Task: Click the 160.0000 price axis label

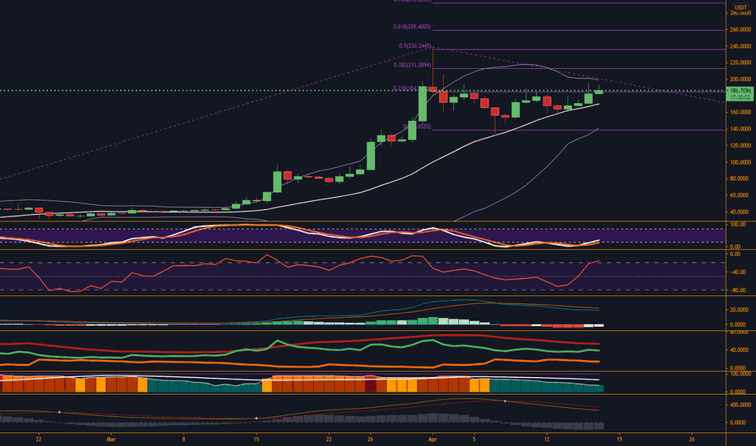Action: click(x=740, y=113)
